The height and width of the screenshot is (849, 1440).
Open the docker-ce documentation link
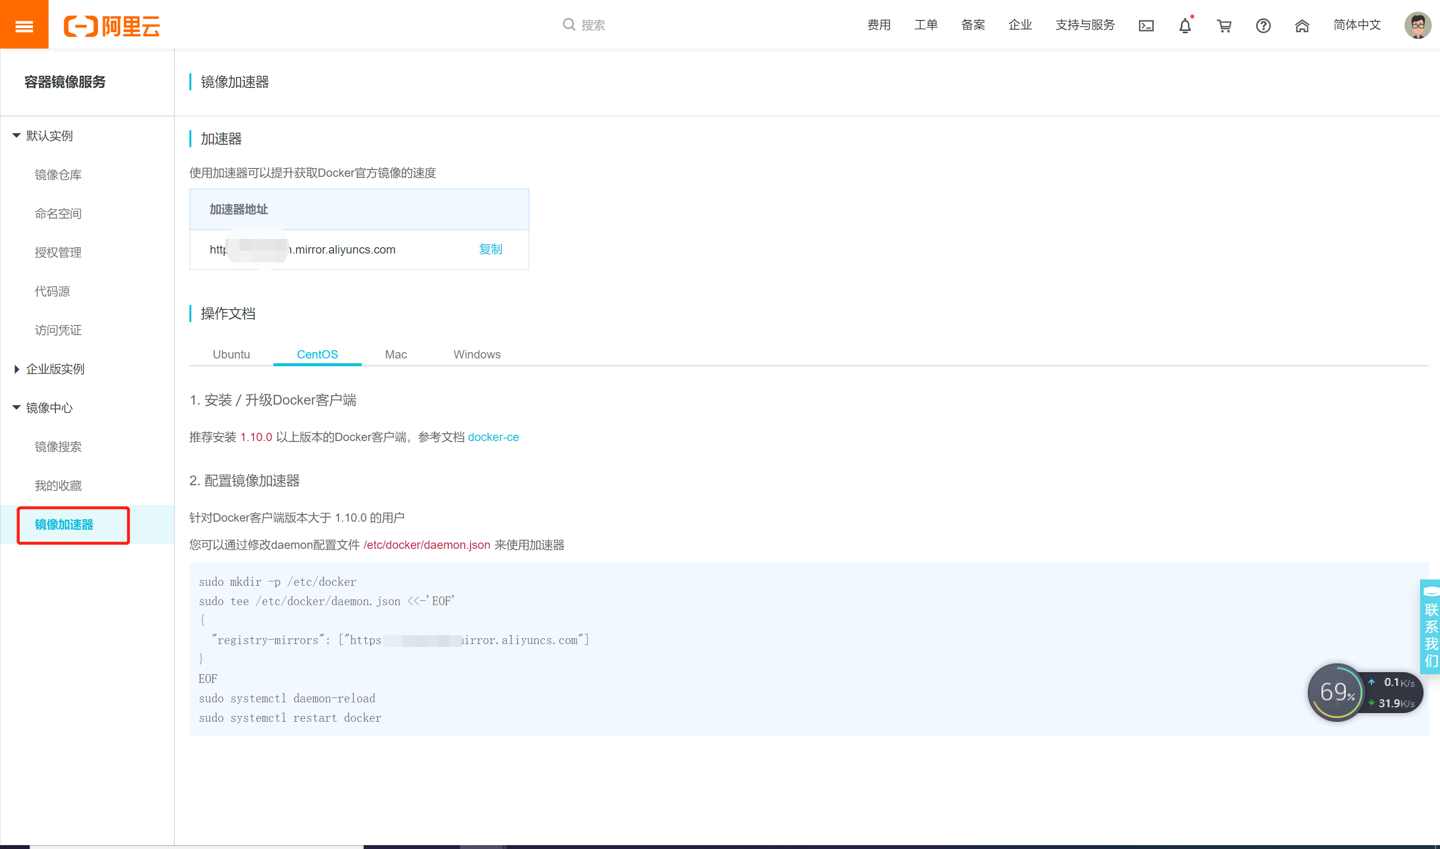493,437
